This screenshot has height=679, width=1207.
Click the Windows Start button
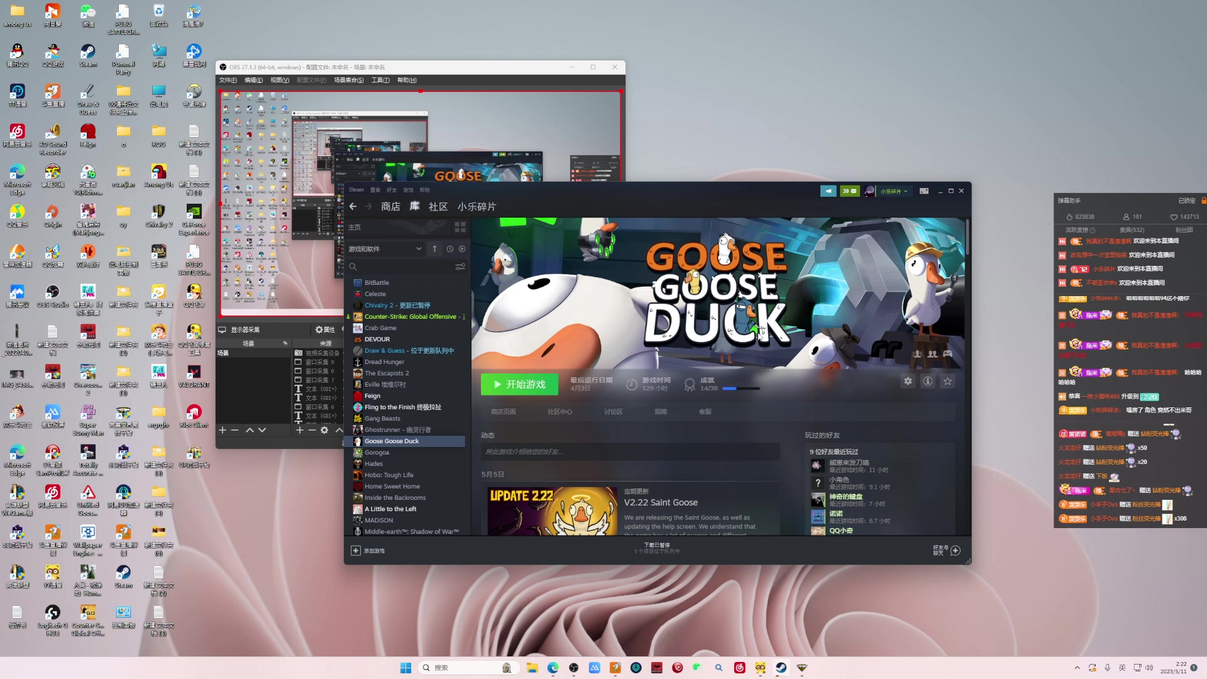tap(406, 668)
